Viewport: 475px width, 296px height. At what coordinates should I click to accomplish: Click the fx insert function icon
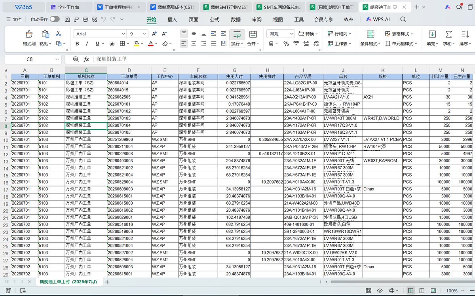tap(86, 59)
